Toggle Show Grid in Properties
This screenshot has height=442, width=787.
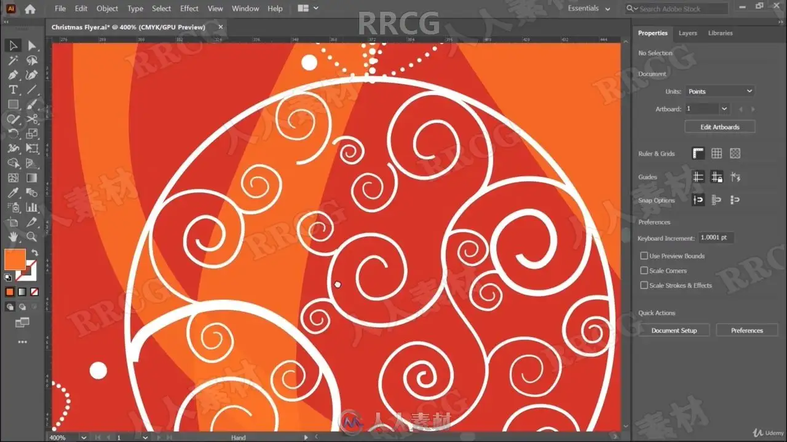pos(716,153)
